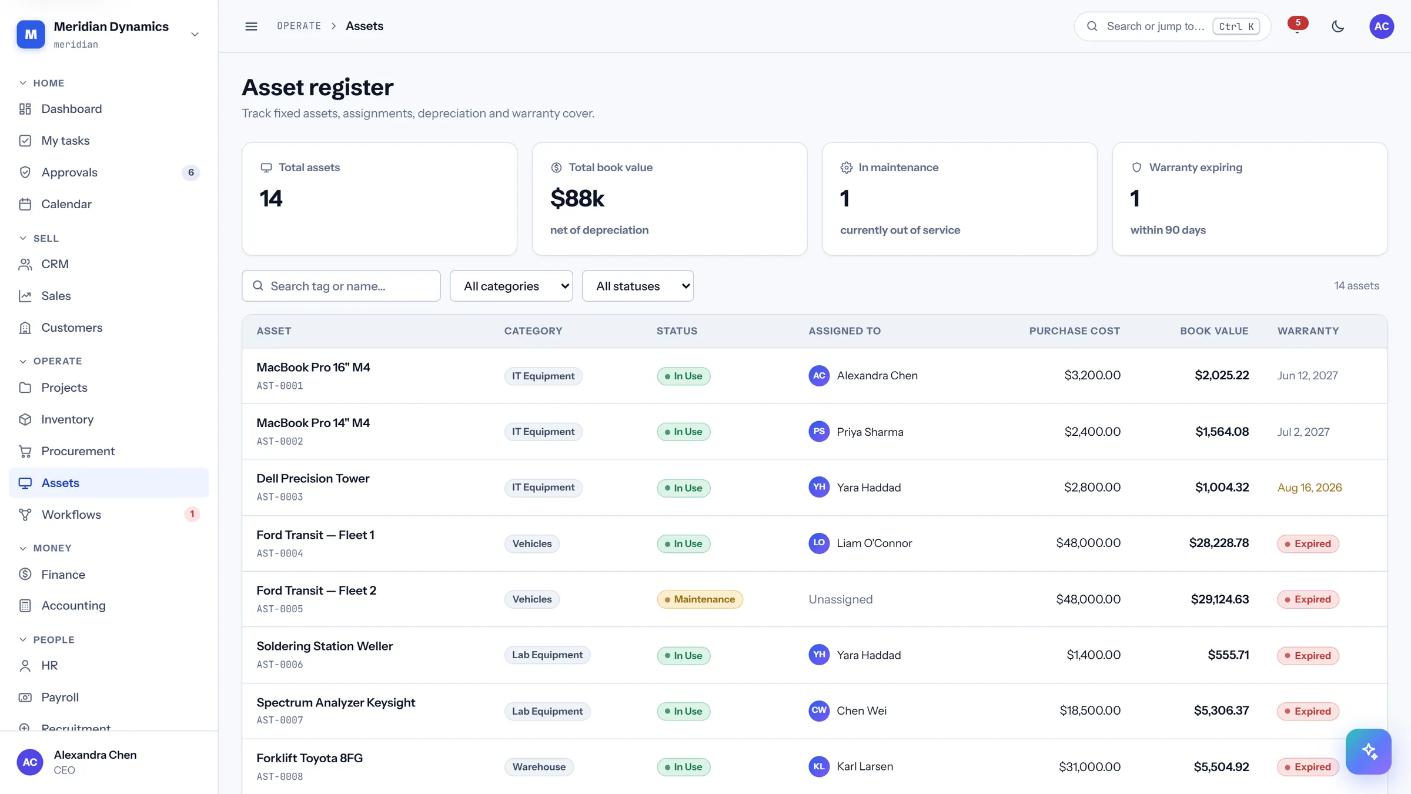Open the AI assistant sparkle button
This screenshot has height=794, width=1411.
(x=1369, y=752)
